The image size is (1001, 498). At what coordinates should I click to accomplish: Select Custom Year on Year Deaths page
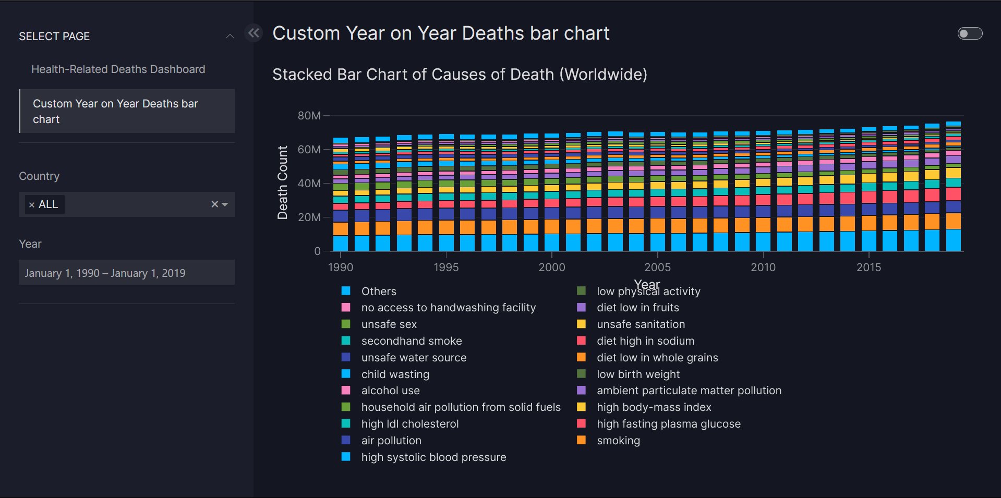115,111
